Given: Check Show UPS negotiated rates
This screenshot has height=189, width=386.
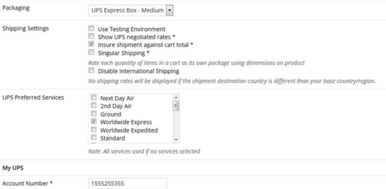Looking at the screenshot, I should tap(91, 37).
